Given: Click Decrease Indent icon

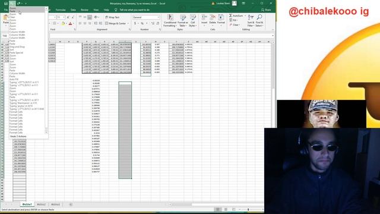Looking at the screenshot, I should click(x=96, y=23).
